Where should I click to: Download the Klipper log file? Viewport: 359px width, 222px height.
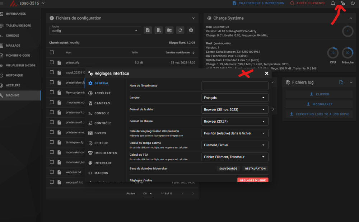[319, 94]
